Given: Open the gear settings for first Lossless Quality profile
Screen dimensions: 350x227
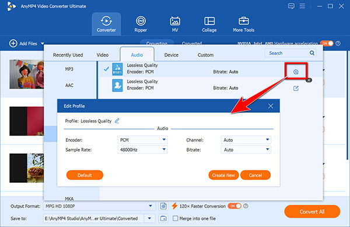Looking at the screenshot, I should click(x=296, y=72).
